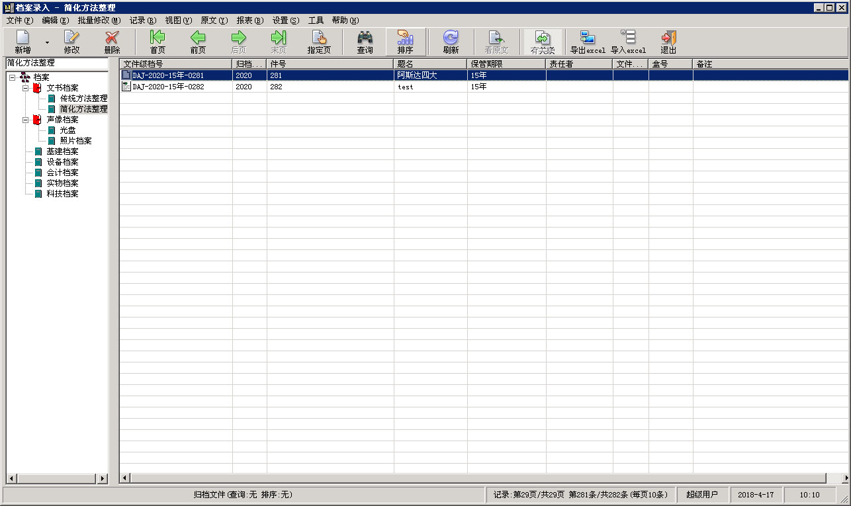Open the dropdown arrow beside 新增
This screenshot has height=506, width=851.
[47, 42]
